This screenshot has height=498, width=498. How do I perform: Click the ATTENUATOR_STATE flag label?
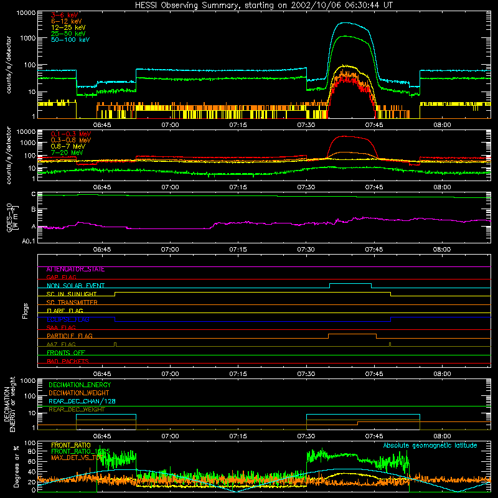[75, 270]
